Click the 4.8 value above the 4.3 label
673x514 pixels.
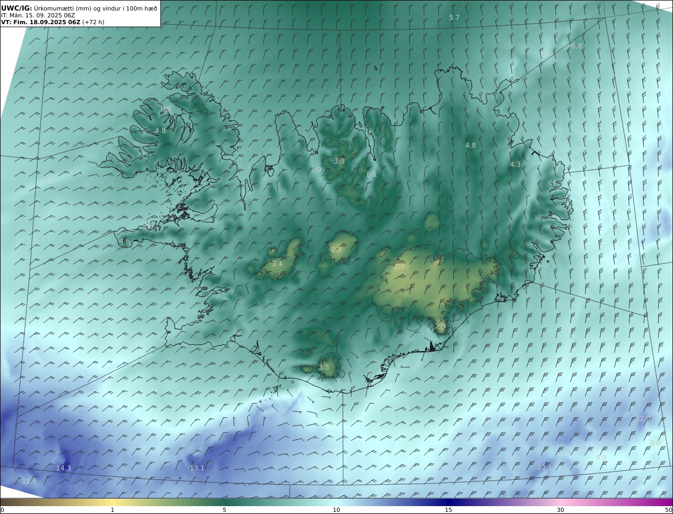pos(471,146)
